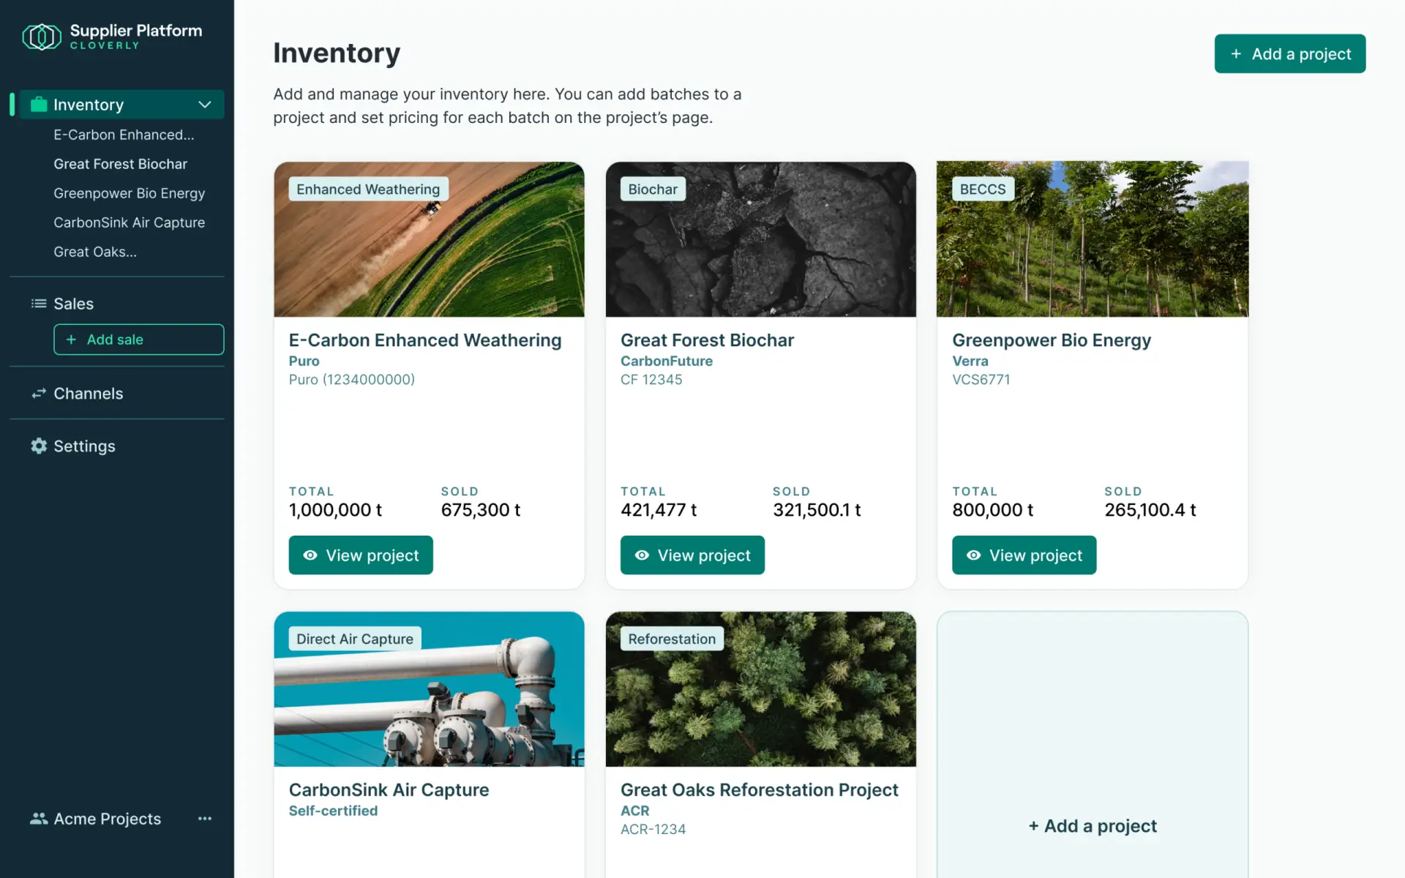Image resolution: width=1405 pixels, height=878 pixels.
Task: Open the ellipsis menu beside Acme Projects
Action: tap(204, 818)
